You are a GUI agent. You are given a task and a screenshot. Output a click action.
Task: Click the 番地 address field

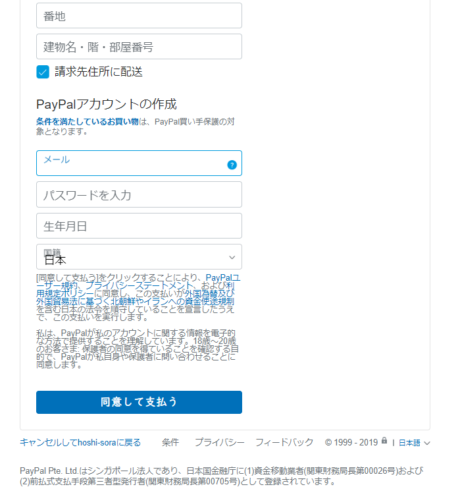[139, 16]
